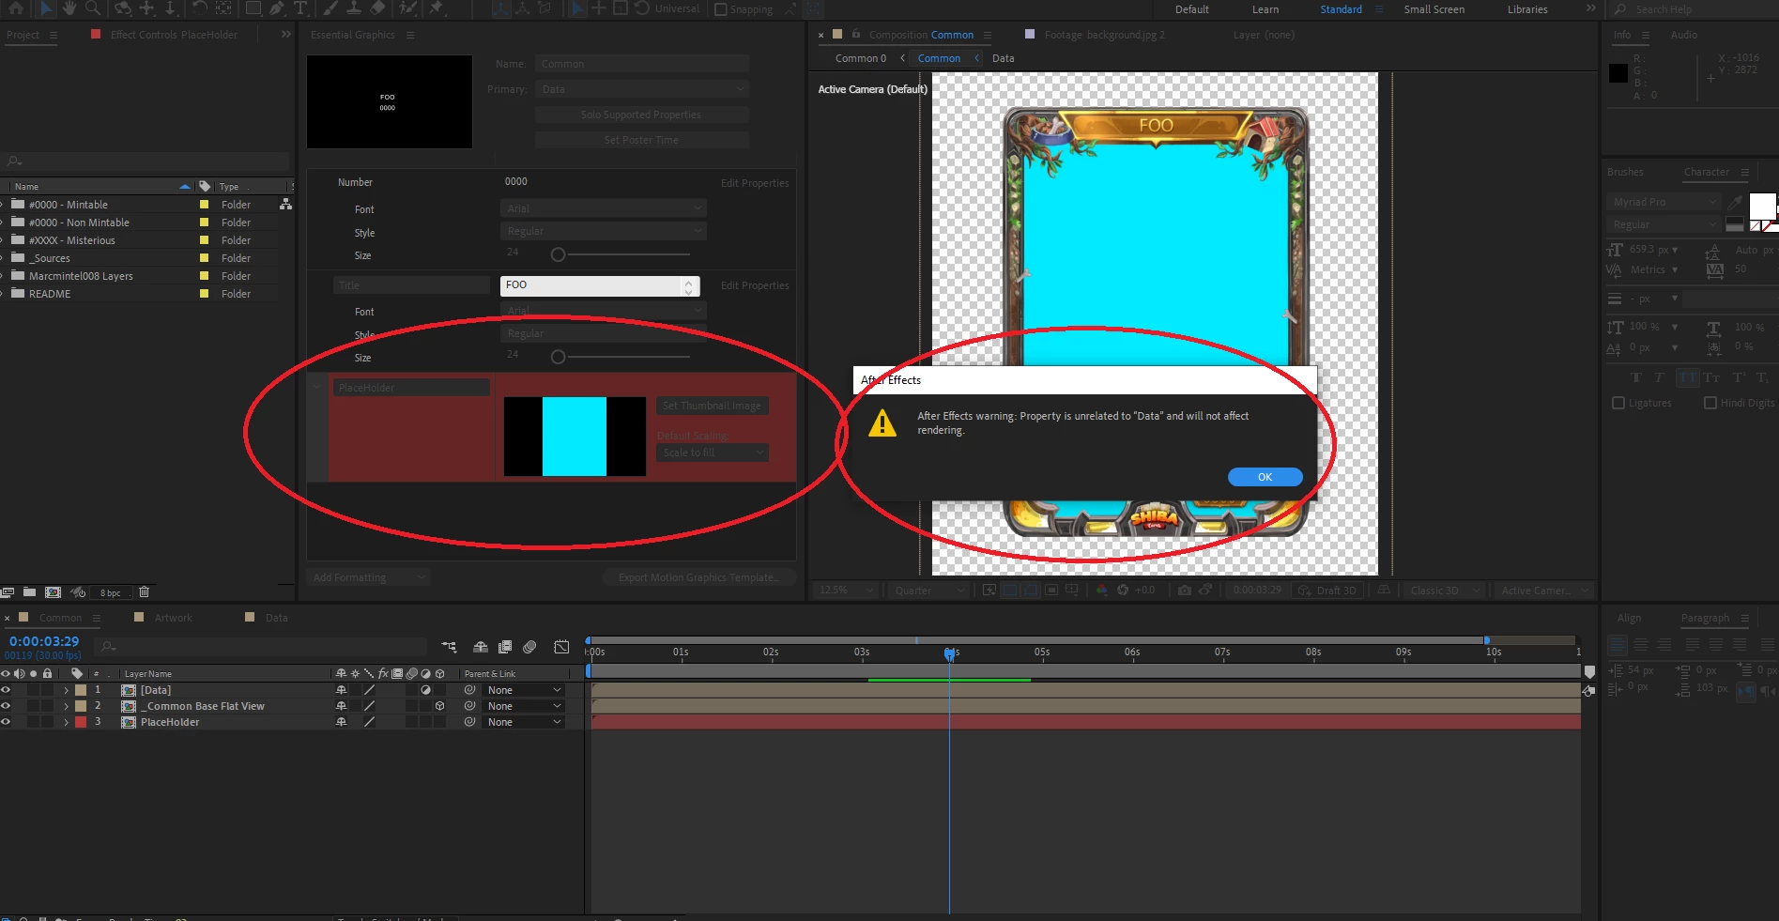The image size is (1779, 921).
Task: Click Edit Properties next to Number
Action: coord(755,183)
